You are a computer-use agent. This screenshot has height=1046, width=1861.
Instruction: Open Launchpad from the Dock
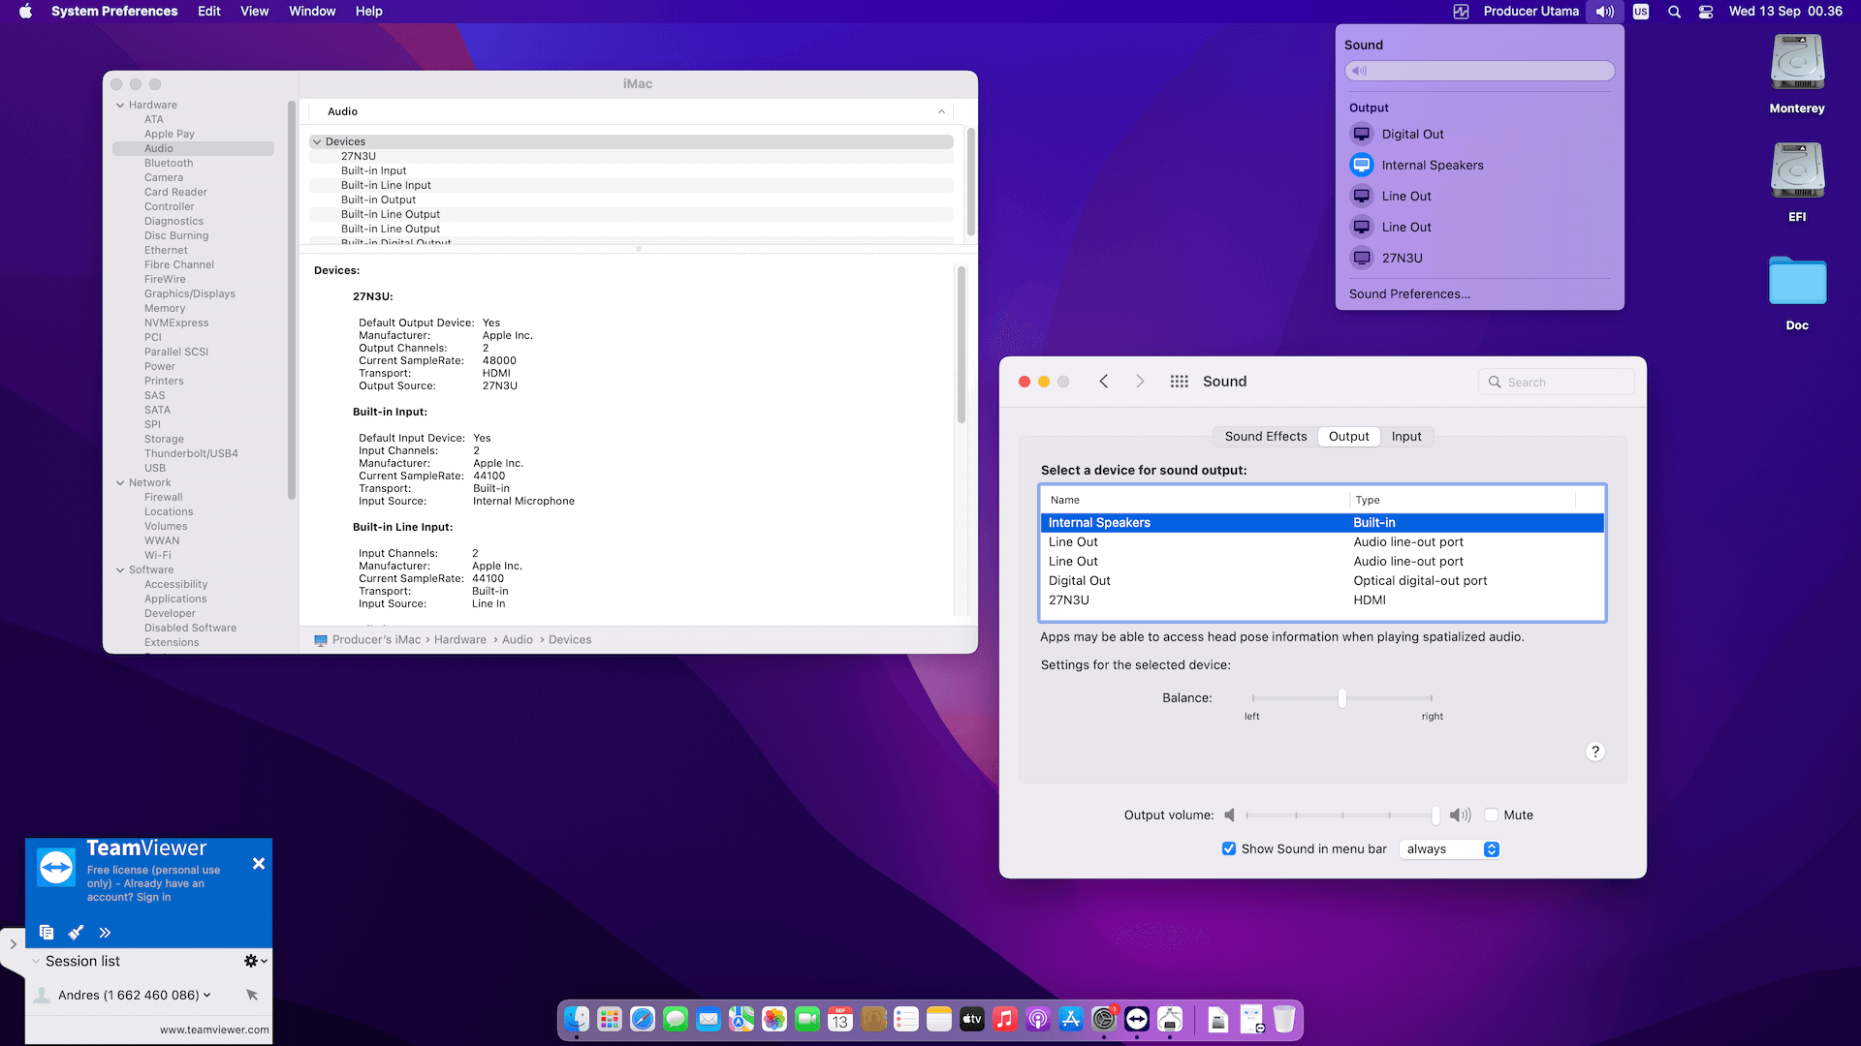pyautogui.click(x=610, y=1019)
